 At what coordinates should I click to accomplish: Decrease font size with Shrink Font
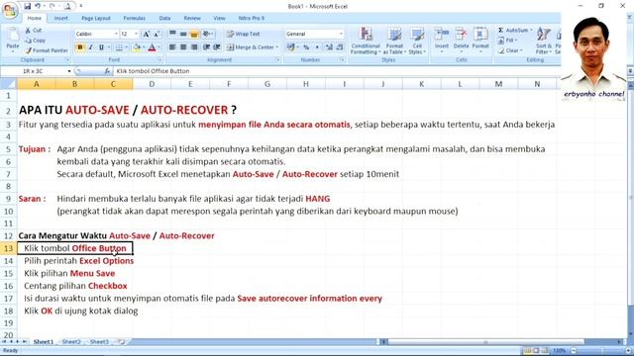(x=157, y=35)
